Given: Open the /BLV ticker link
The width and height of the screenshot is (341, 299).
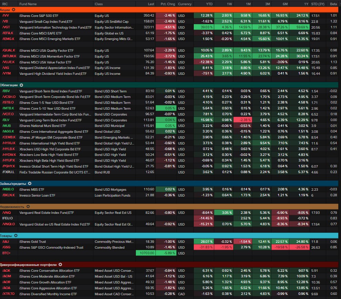Looking at the screenshot, I should pyautogui.click(x=6, y=120).
